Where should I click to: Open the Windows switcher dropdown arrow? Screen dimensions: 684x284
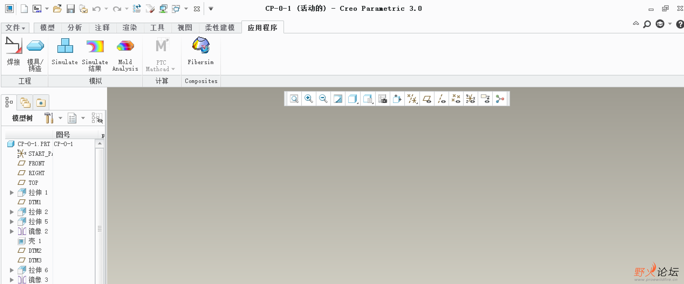tap(186, 9)
